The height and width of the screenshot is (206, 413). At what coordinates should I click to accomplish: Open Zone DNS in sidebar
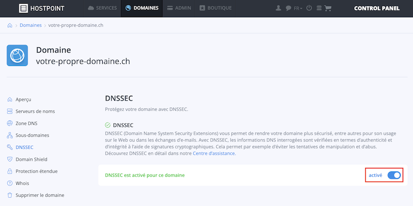tap(26, 124)
